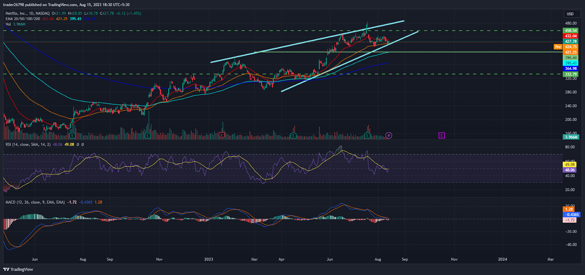Image resolution: width=585 pixels, height=275 pixels.
Task: Click the 2024 label on the time axis
Action: [503, 259]
